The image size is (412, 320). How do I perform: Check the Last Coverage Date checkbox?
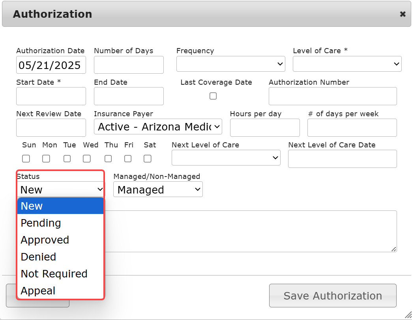[213, 96]
